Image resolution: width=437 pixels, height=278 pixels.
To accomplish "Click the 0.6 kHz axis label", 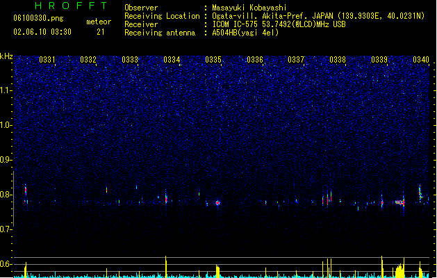I will pyautogui.click(x=6, y=264).
